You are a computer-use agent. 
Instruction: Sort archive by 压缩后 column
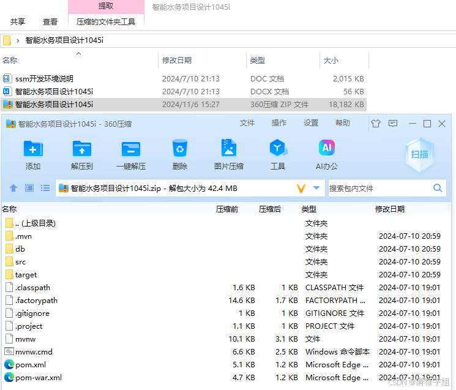pyautogui.click(x=269, y=209)
